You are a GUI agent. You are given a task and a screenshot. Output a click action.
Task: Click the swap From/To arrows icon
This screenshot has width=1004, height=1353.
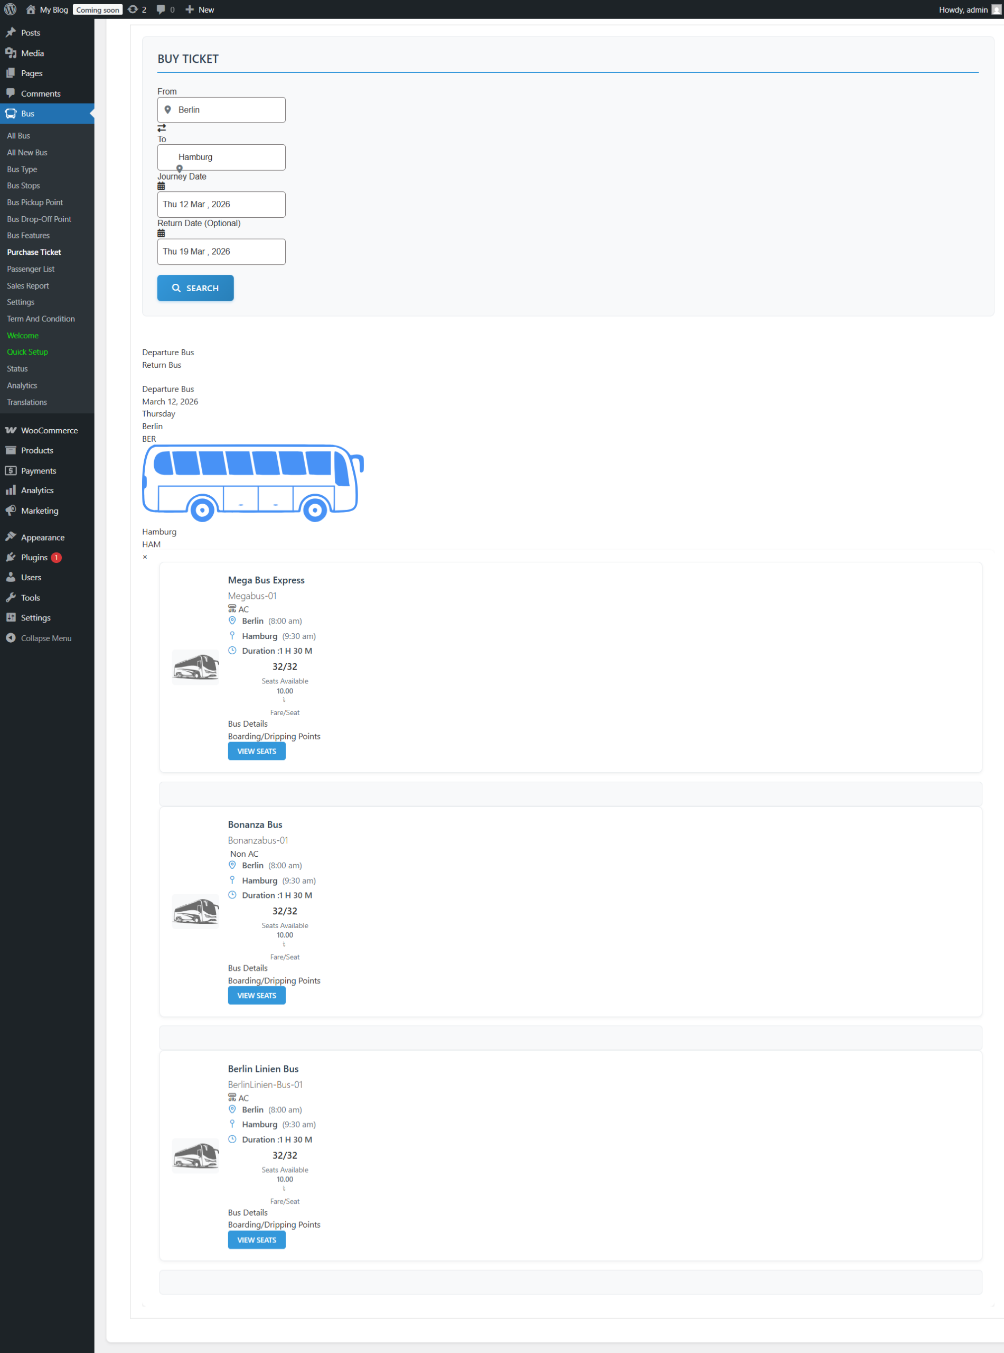[162, 128]
